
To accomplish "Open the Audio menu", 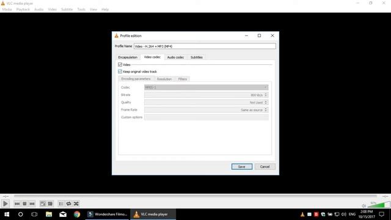I will tap(38, 10).
